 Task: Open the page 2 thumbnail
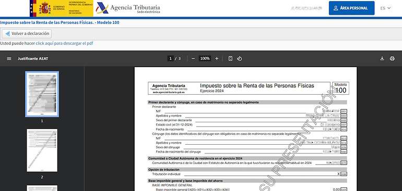pos(42,150)
